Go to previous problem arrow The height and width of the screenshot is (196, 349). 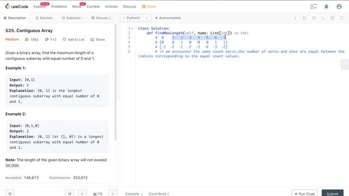tap(82, 194)
